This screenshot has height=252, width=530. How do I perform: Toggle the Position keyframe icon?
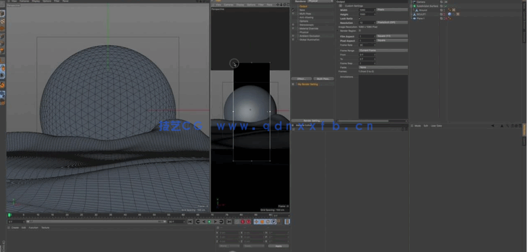pyautogui.click(x=256, y=222)
